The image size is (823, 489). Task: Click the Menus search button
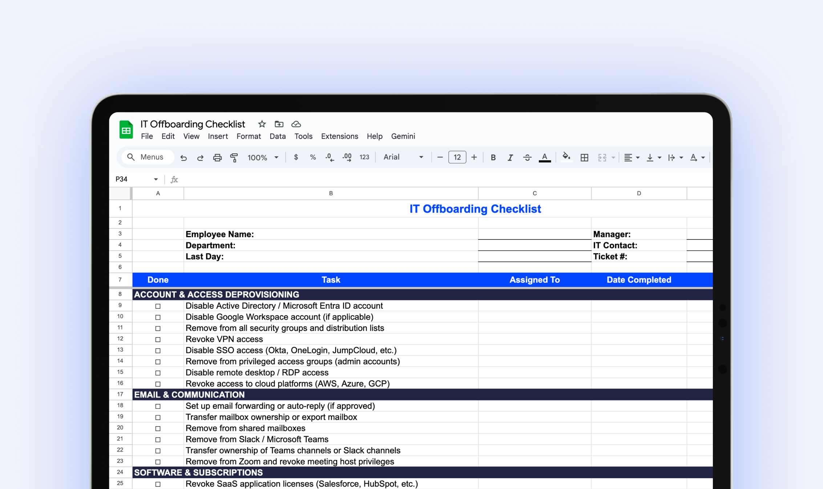[x=147, y=157]
